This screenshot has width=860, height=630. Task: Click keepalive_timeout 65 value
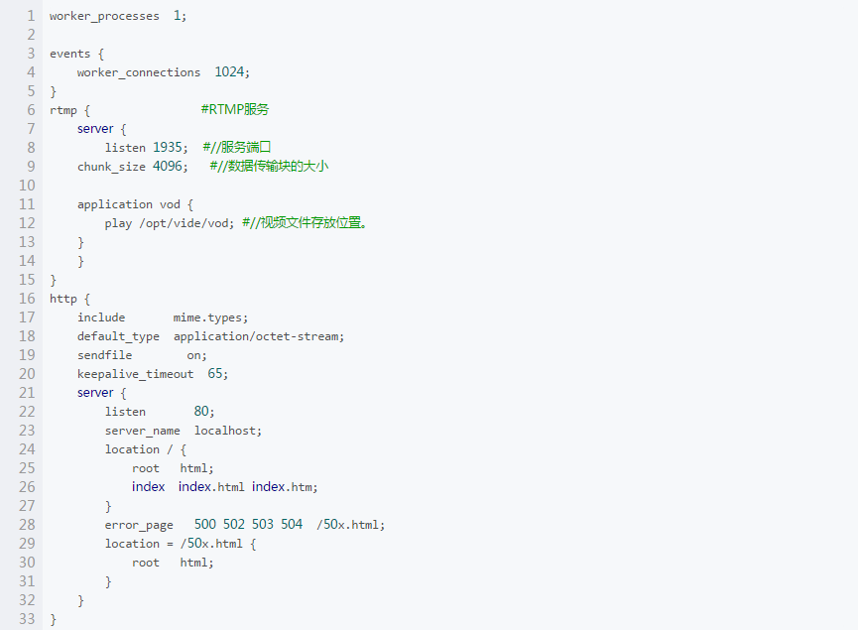[x=215, y=374]
